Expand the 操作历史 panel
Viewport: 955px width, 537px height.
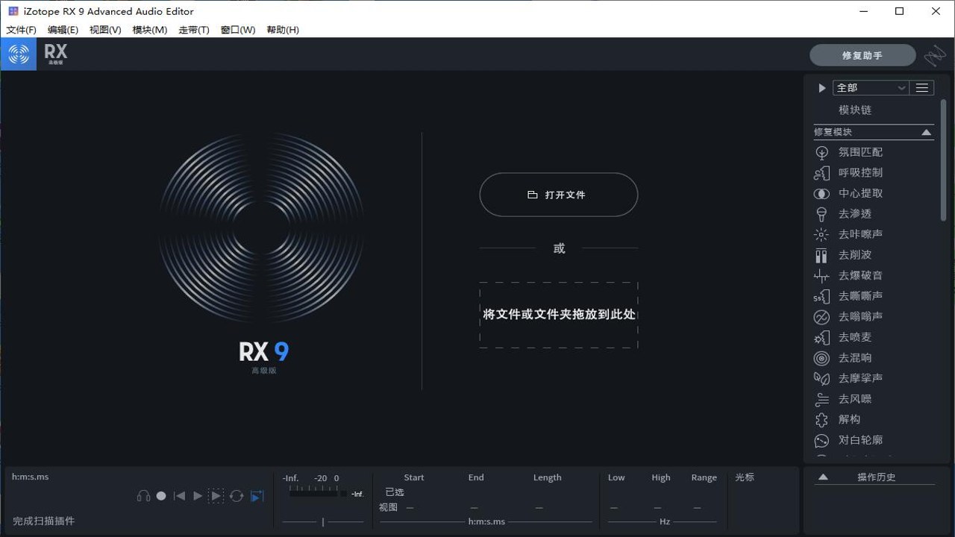click(824, 477)
